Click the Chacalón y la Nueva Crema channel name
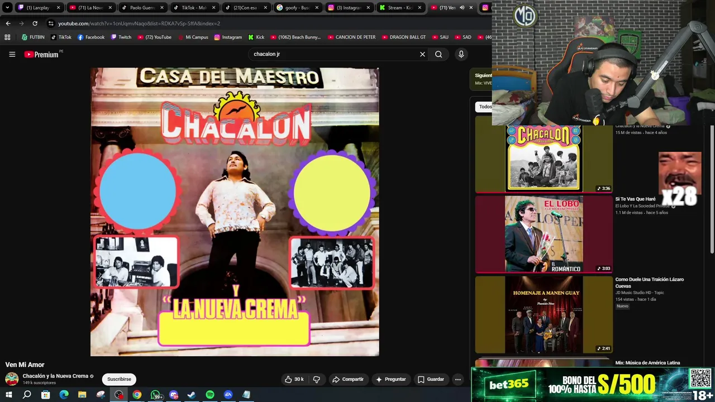 (x=55, y=376)
